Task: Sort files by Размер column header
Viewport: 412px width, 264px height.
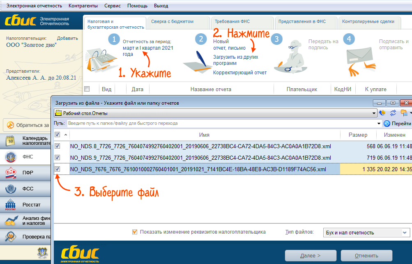Action: tap(358, 135)
